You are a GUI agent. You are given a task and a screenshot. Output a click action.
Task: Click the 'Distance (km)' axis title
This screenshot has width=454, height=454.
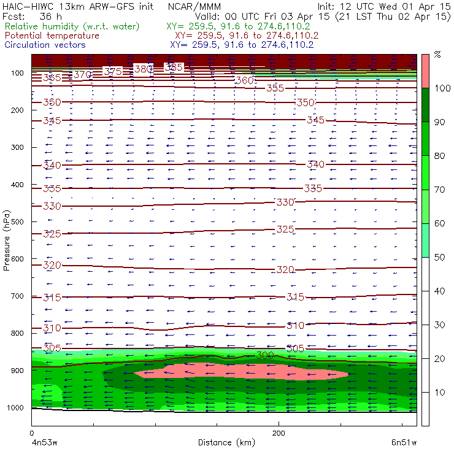(x=226, y=442)
